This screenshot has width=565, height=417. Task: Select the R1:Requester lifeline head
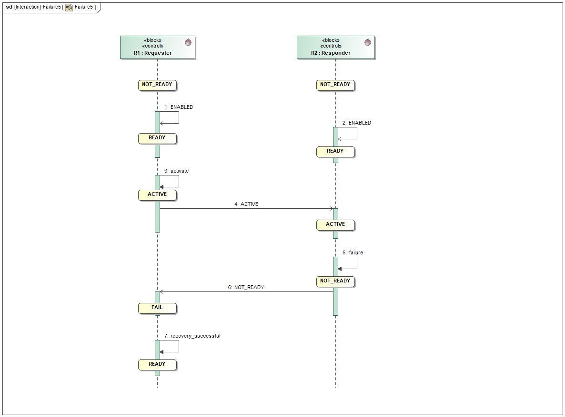click(158, 47)
